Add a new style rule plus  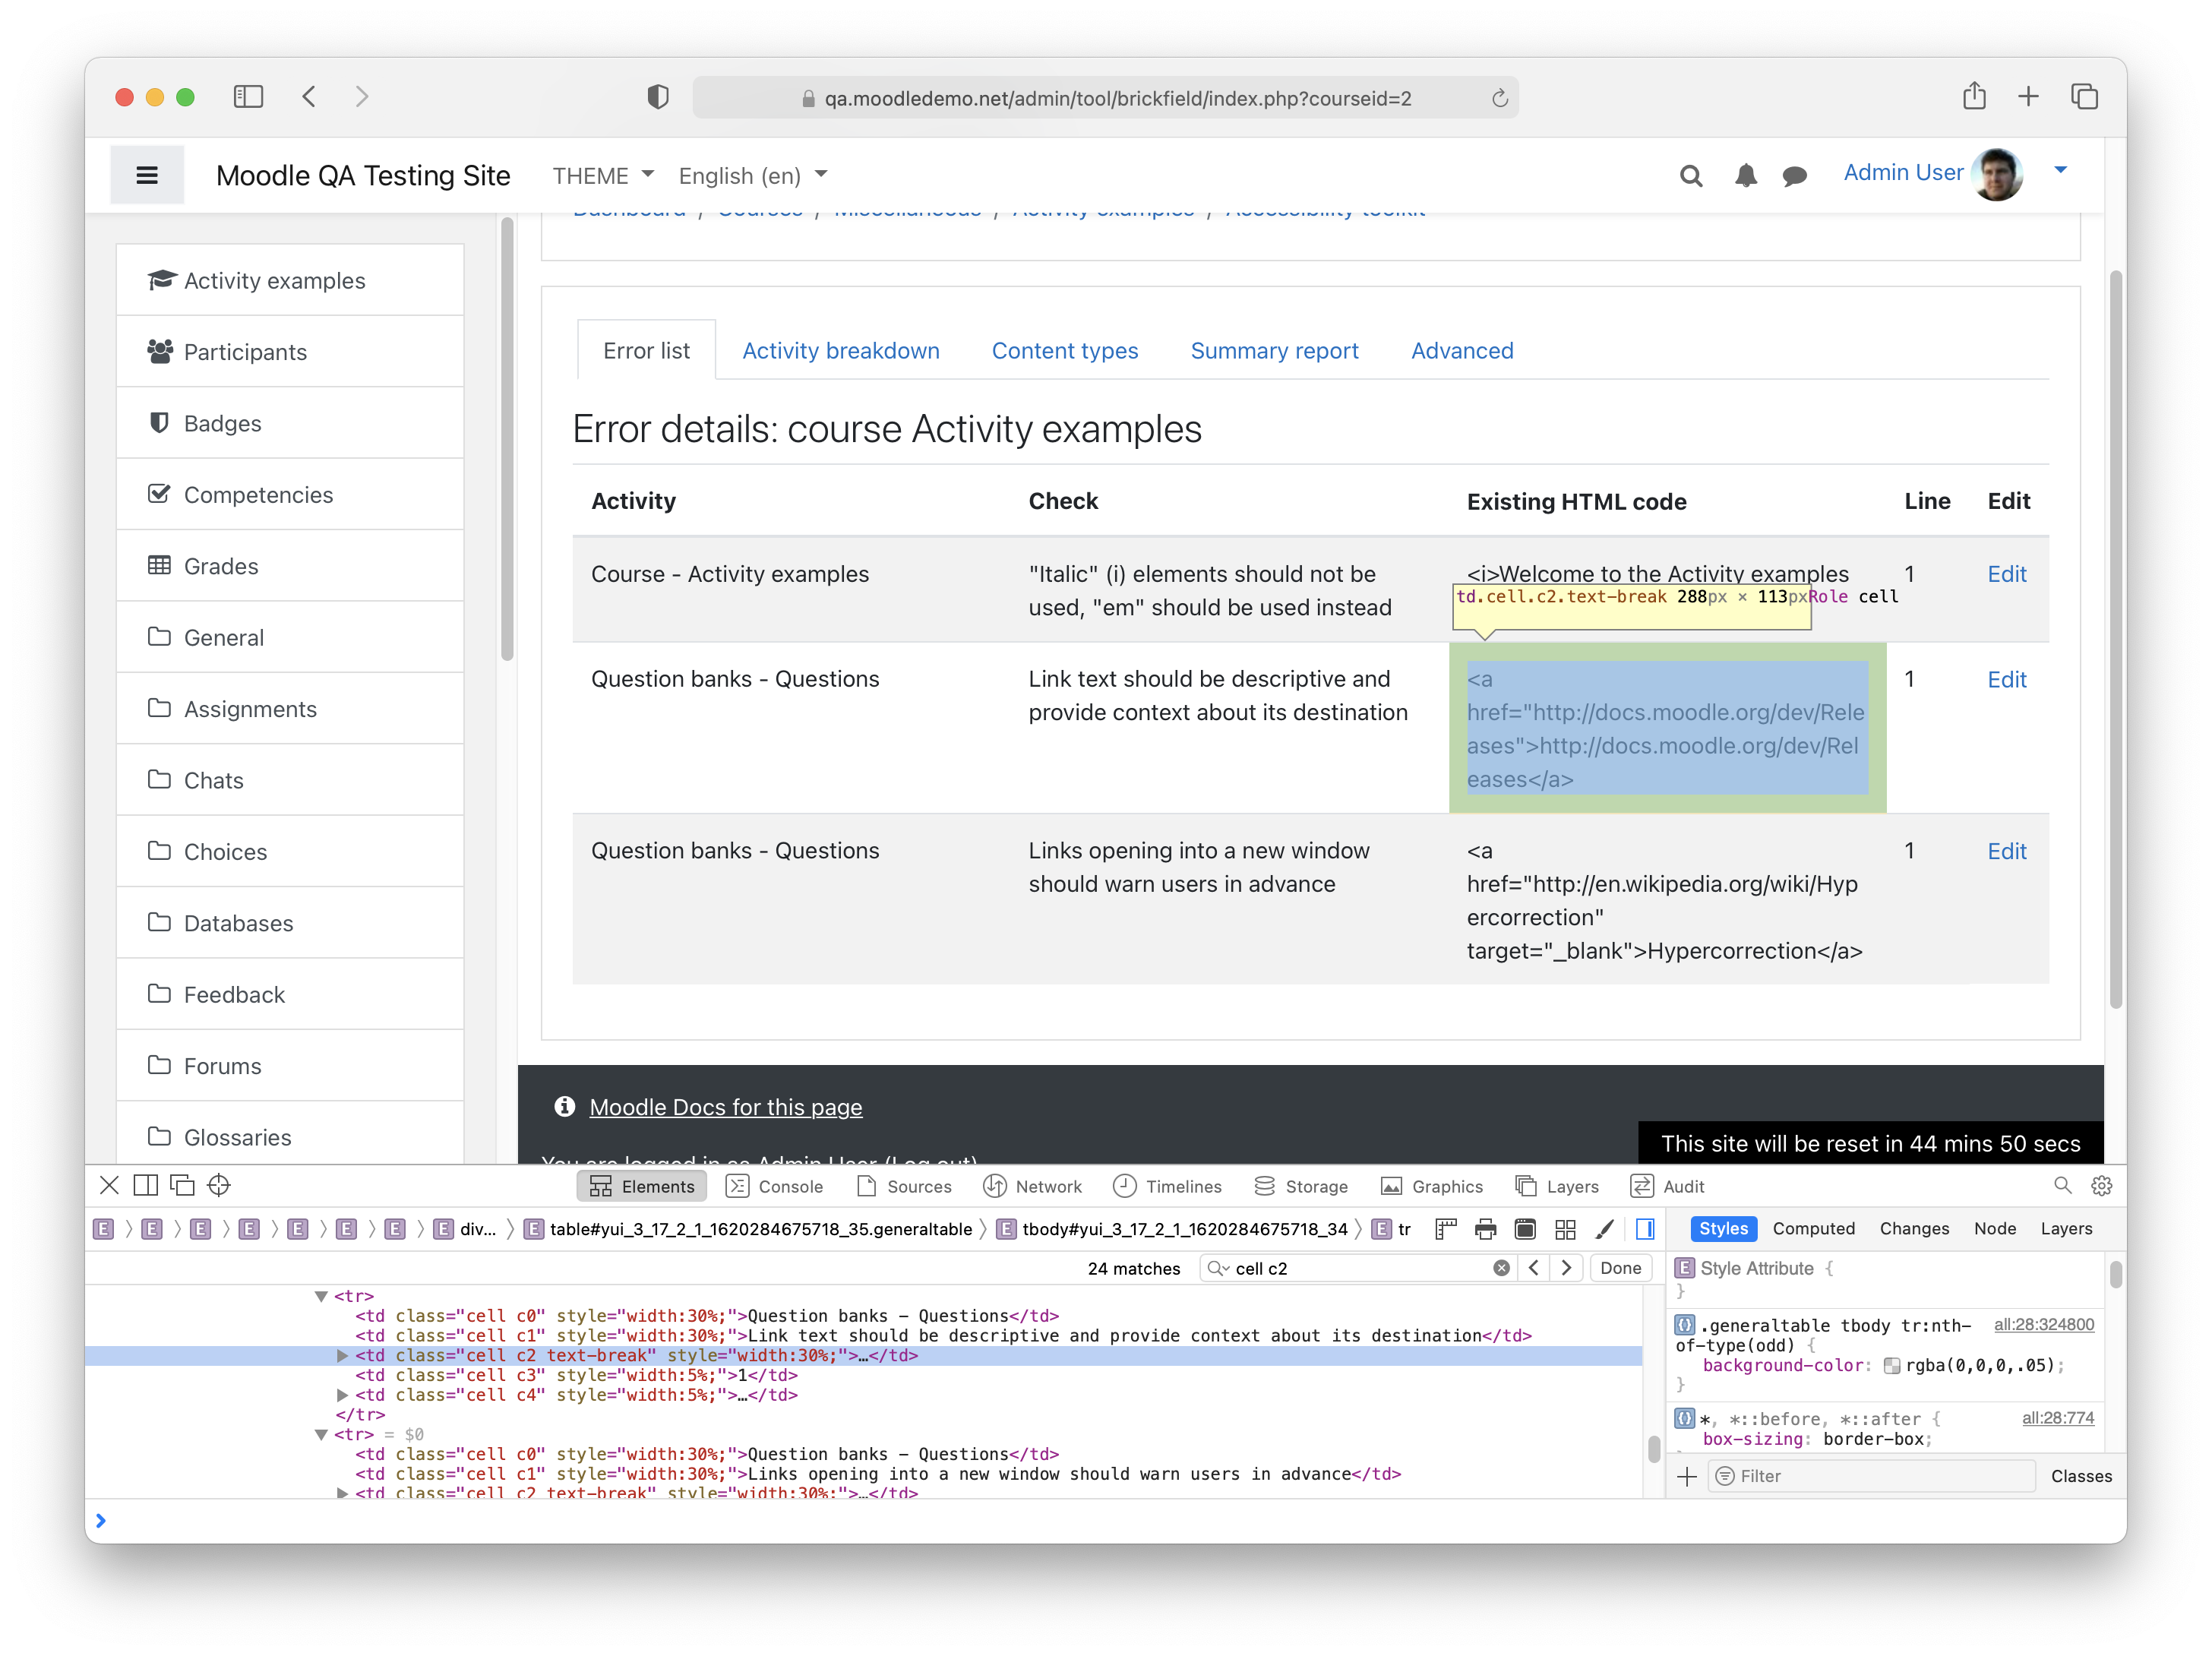(x=1687, y=1477)
